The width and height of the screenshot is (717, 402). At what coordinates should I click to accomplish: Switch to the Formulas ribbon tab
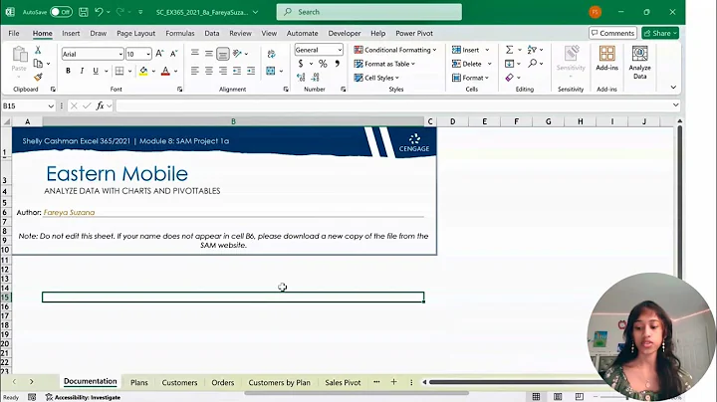179,34
